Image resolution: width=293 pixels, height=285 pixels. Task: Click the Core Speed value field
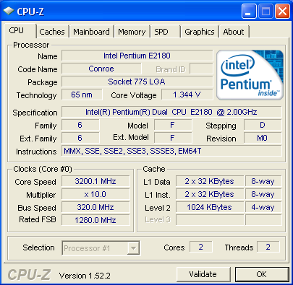95,181
